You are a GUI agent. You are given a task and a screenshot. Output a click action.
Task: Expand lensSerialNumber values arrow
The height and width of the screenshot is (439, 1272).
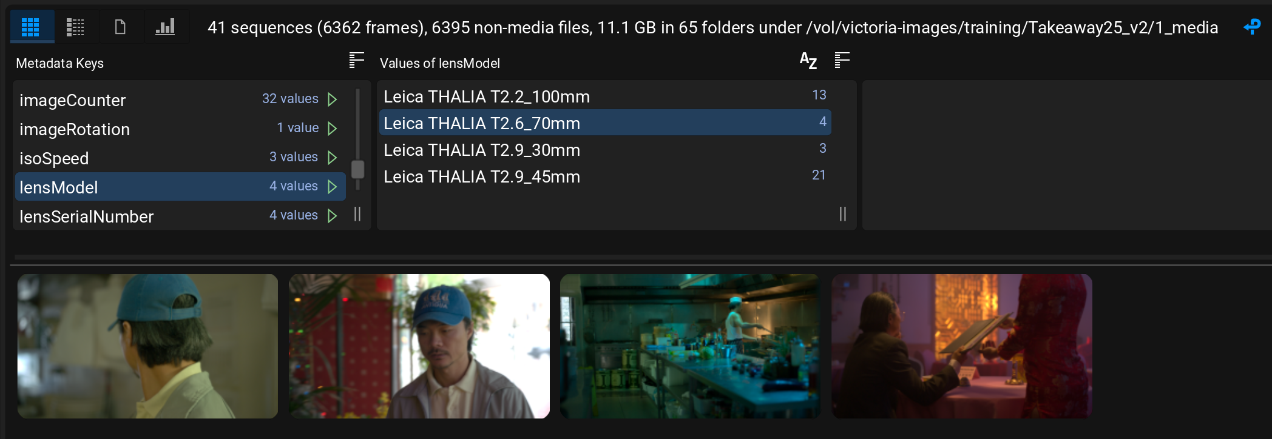(332, 216)
